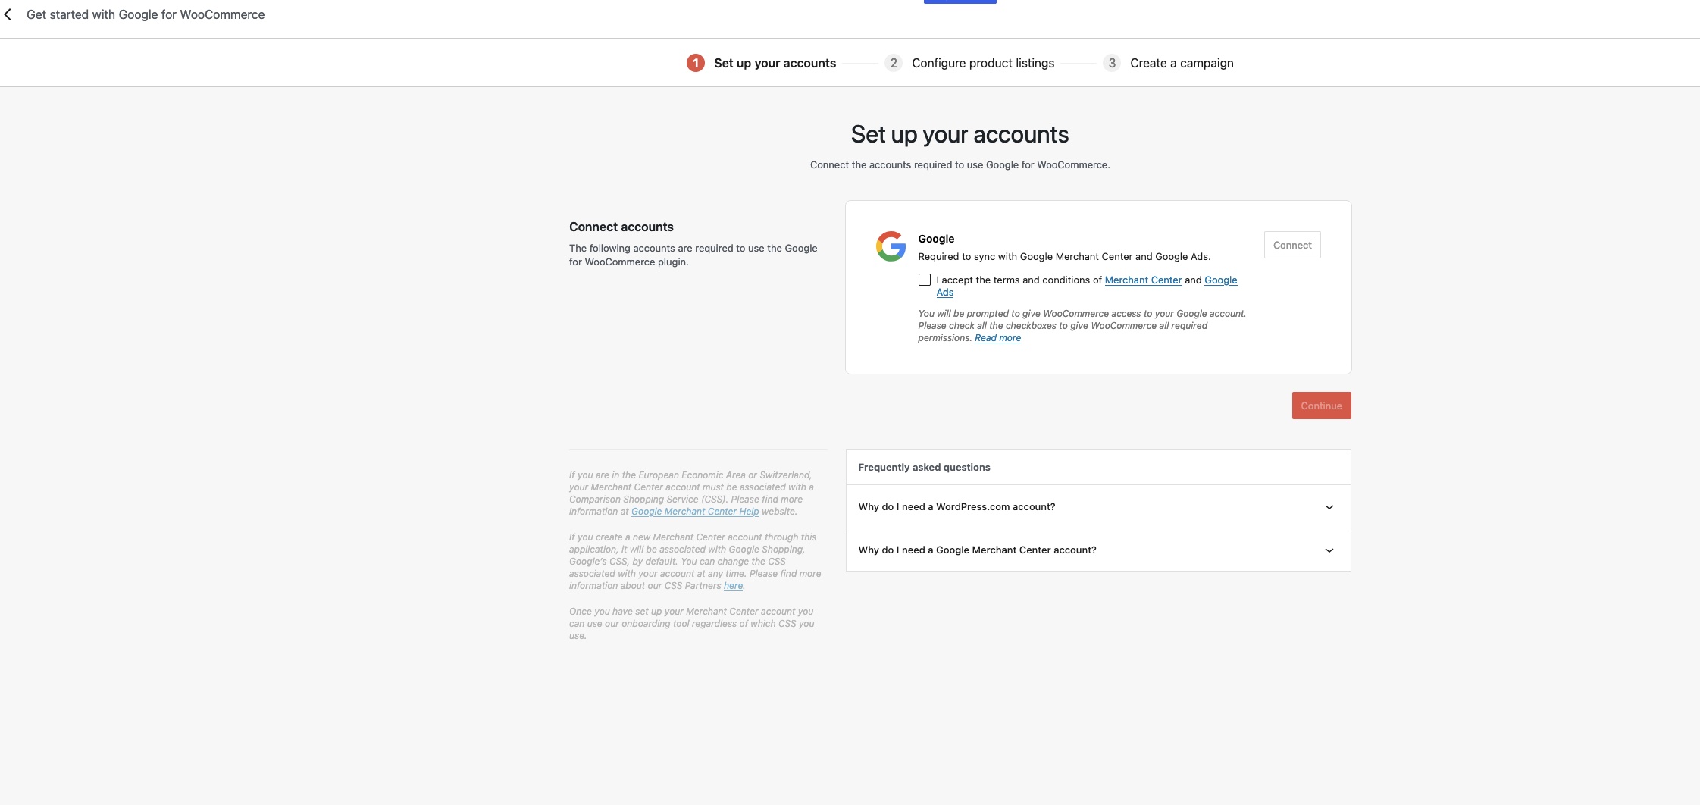Click the step 2 circle indicator
Viewport: 1700px width, 805px height.
point(894,63)
